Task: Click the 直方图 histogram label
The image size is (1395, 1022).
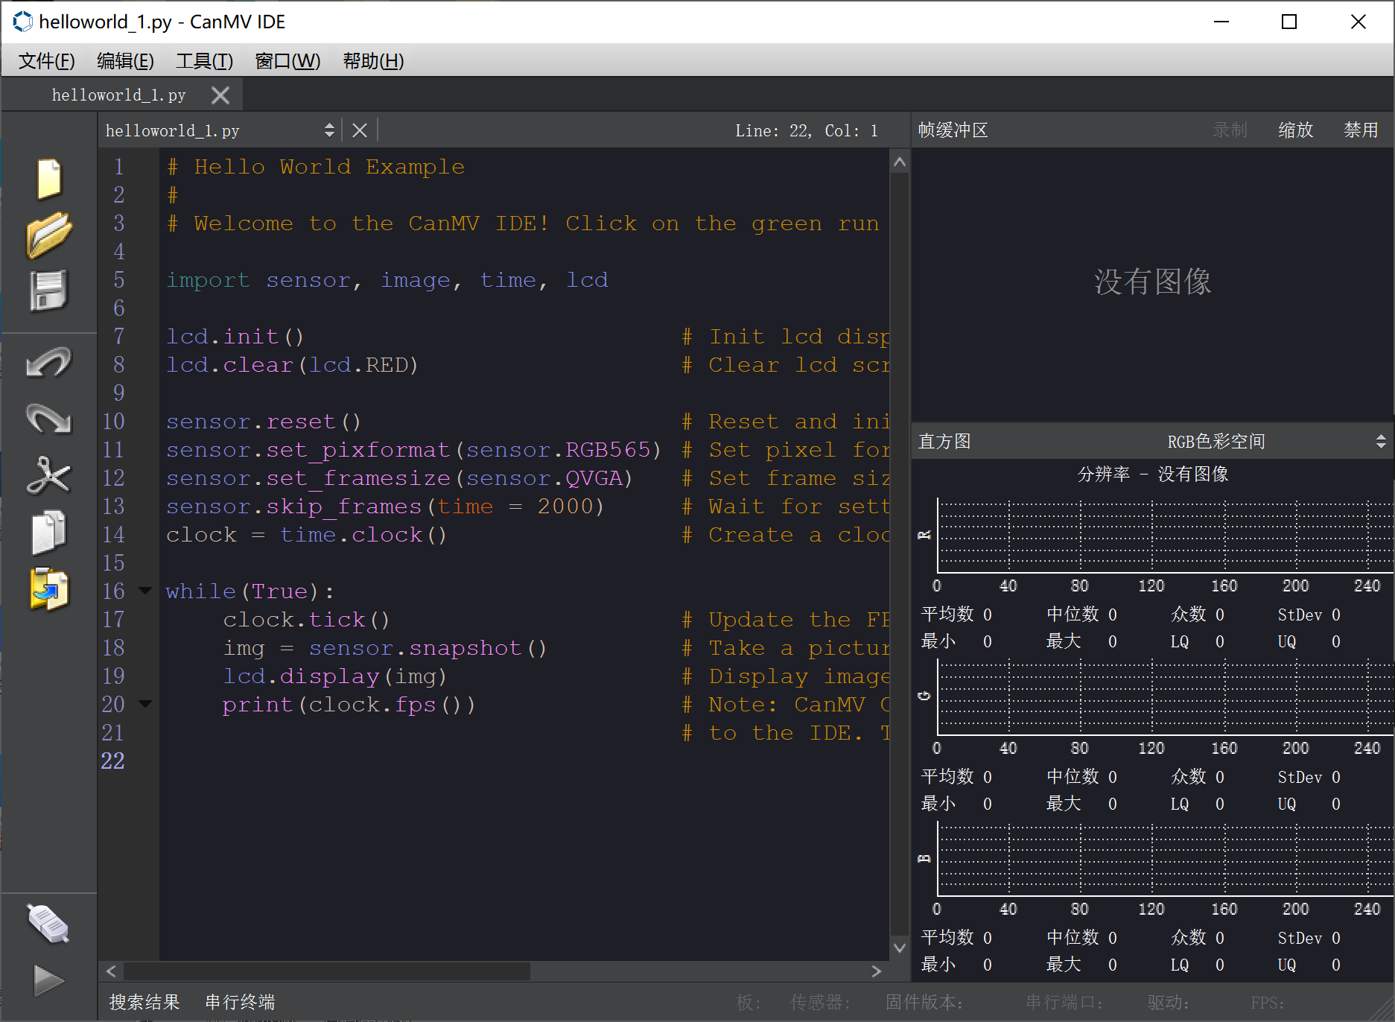Action: pyautogui.click(x=944, y=442)
